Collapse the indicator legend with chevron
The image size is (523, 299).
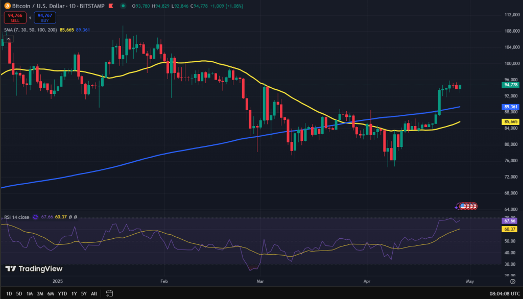(x=8, y=39)
